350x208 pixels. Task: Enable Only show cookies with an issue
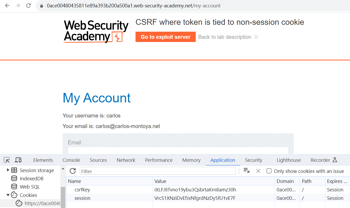pyautogui.click(x=269, y=171)
